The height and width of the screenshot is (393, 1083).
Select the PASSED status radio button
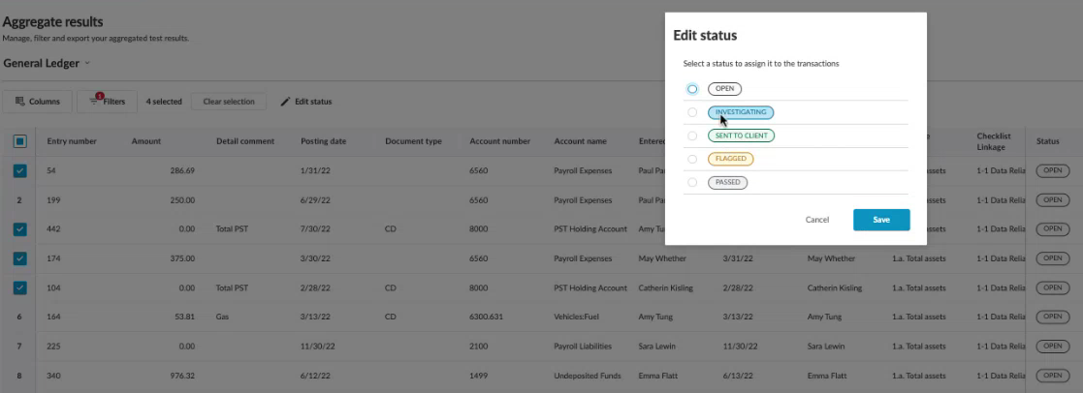[x=692, y=182]
